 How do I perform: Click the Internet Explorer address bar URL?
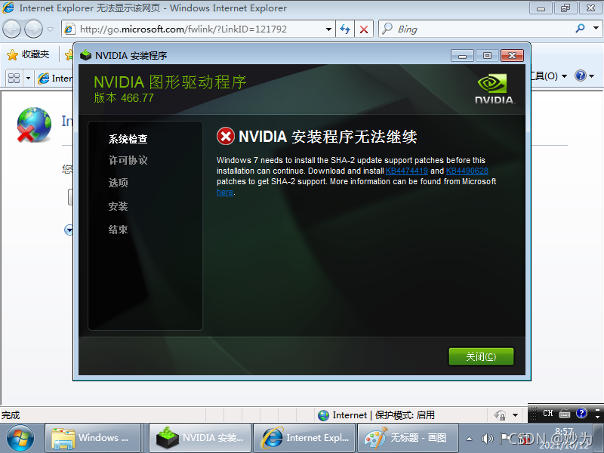coord(183,29)
